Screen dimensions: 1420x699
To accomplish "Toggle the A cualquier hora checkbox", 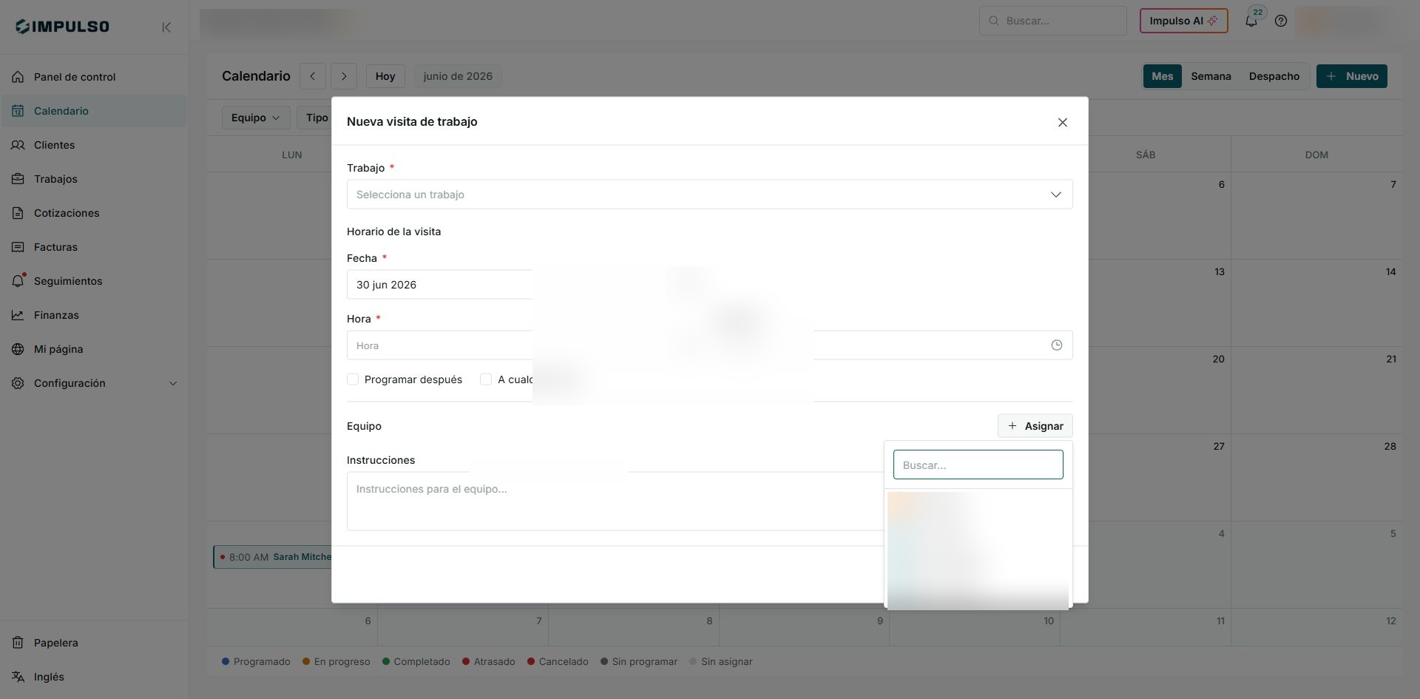I will tap(486, 379).
